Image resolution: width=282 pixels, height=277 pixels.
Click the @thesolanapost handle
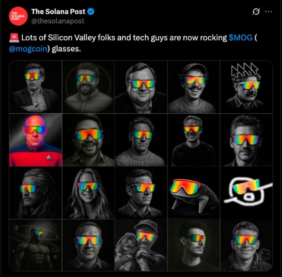tap(58, 21)
